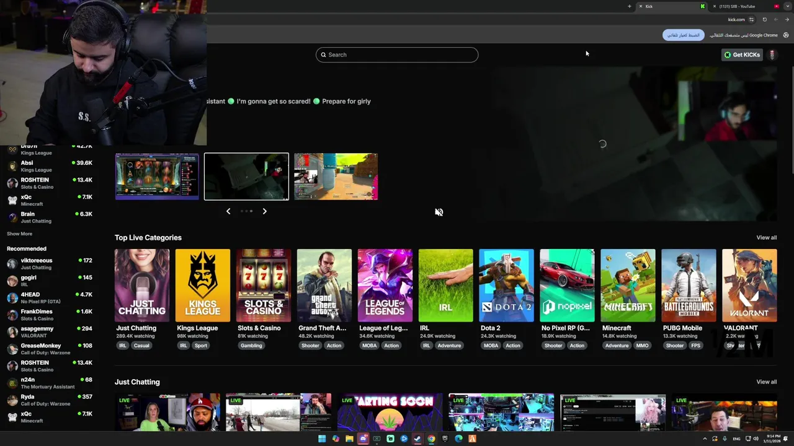Open 4HEAD recommended channel
The height and width of the screenshot is (446, 794).
click(50, 298)
